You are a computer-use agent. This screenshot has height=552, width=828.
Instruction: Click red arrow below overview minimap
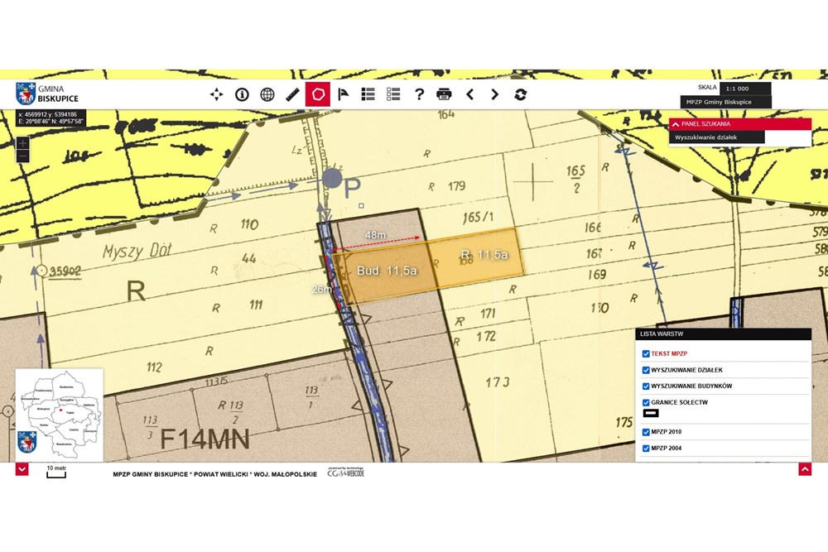tap(22, 469)
